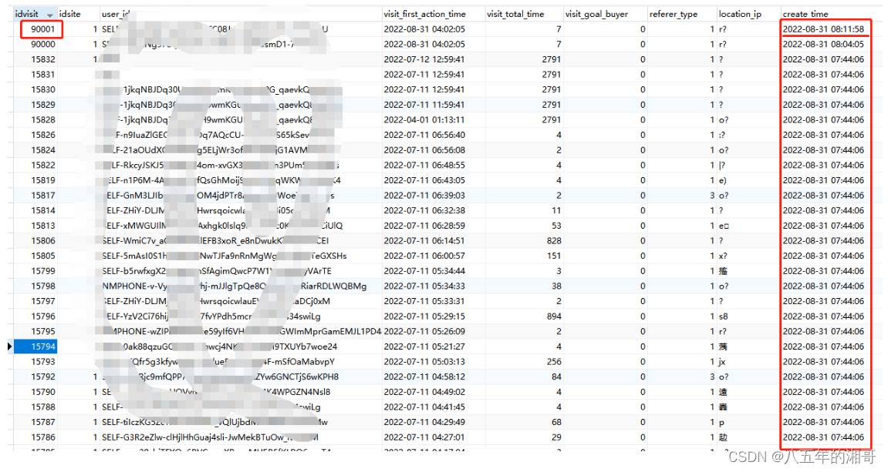This screenshot has height=472, width=888.
Task: Click first action time 2022-07-11 06:48:55
Action: click(424, 165)
